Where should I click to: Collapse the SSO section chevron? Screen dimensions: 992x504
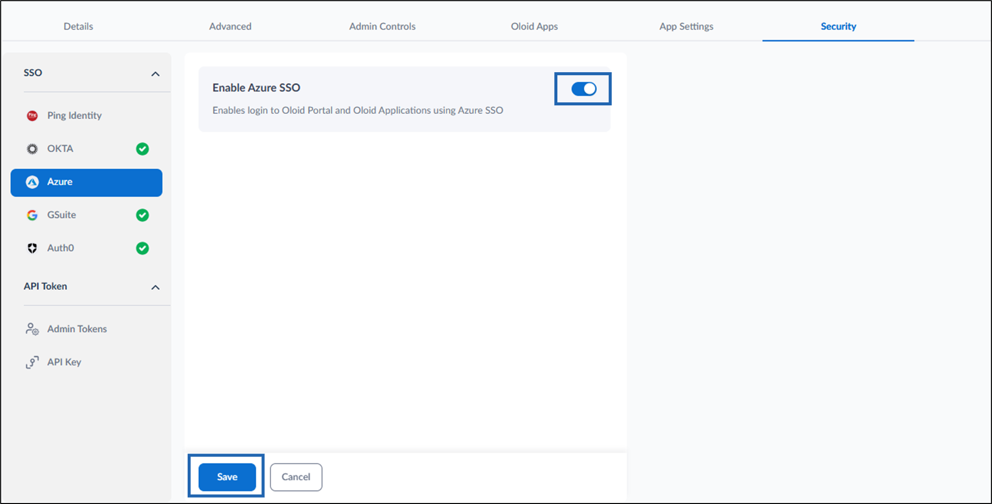pyautogui.click(x=155, y=74)
